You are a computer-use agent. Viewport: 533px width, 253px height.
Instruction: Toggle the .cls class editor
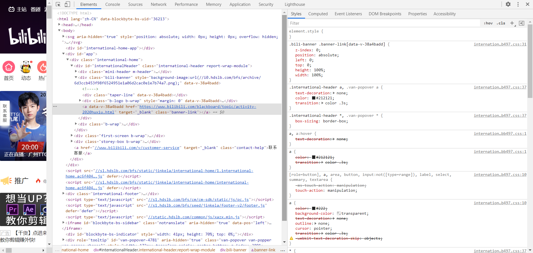tap(501, 23)
